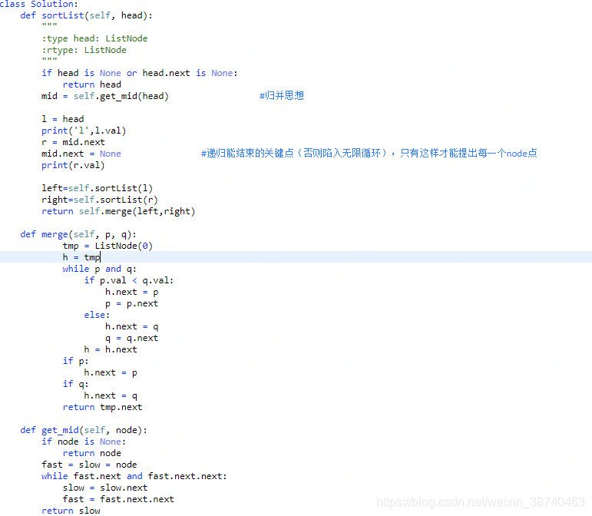The height and width of the screenshot is (516, 592).
Task: Click the 'return head' line
Action: point(91,84)
